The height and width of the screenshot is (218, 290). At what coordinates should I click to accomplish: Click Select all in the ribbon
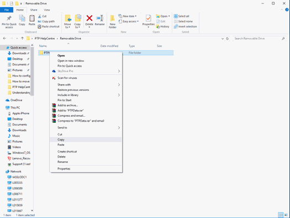[182, 16]
